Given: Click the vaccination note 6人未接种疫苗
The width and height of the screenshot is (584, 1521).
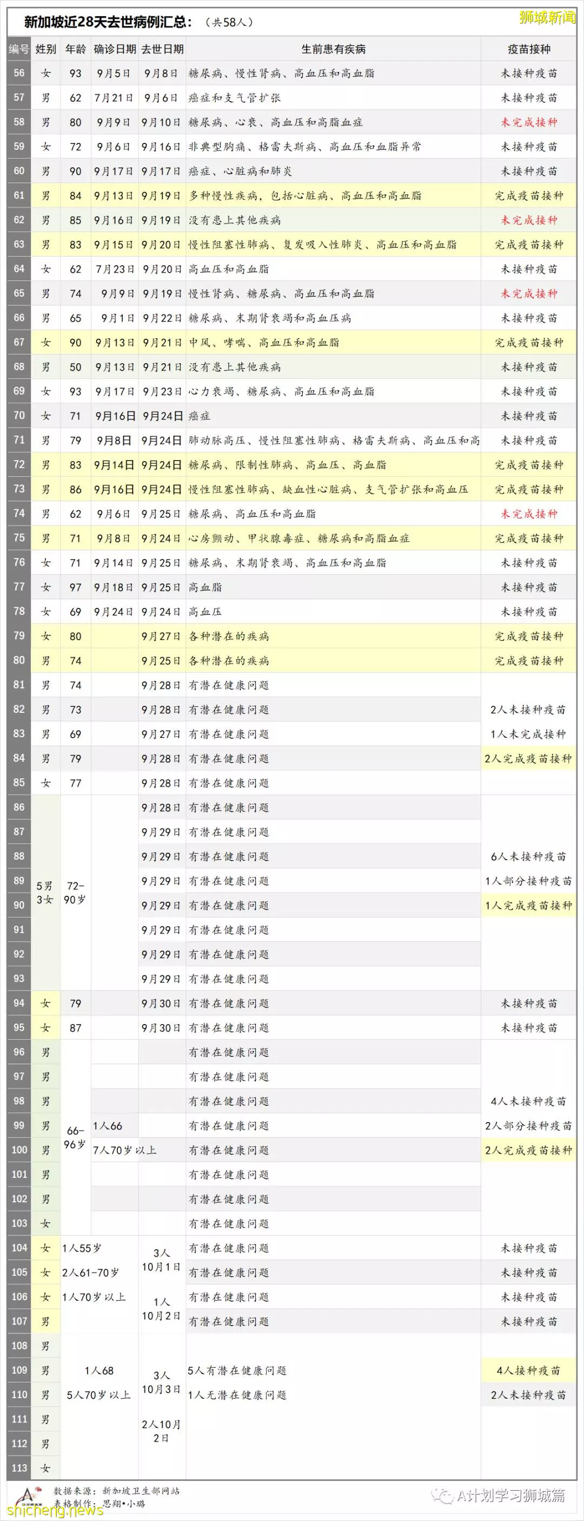Looking at the screenshot, I should tap(528, 857).
